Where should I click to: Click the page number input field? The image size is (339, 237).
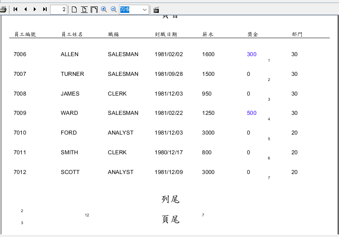coord(58,9)
